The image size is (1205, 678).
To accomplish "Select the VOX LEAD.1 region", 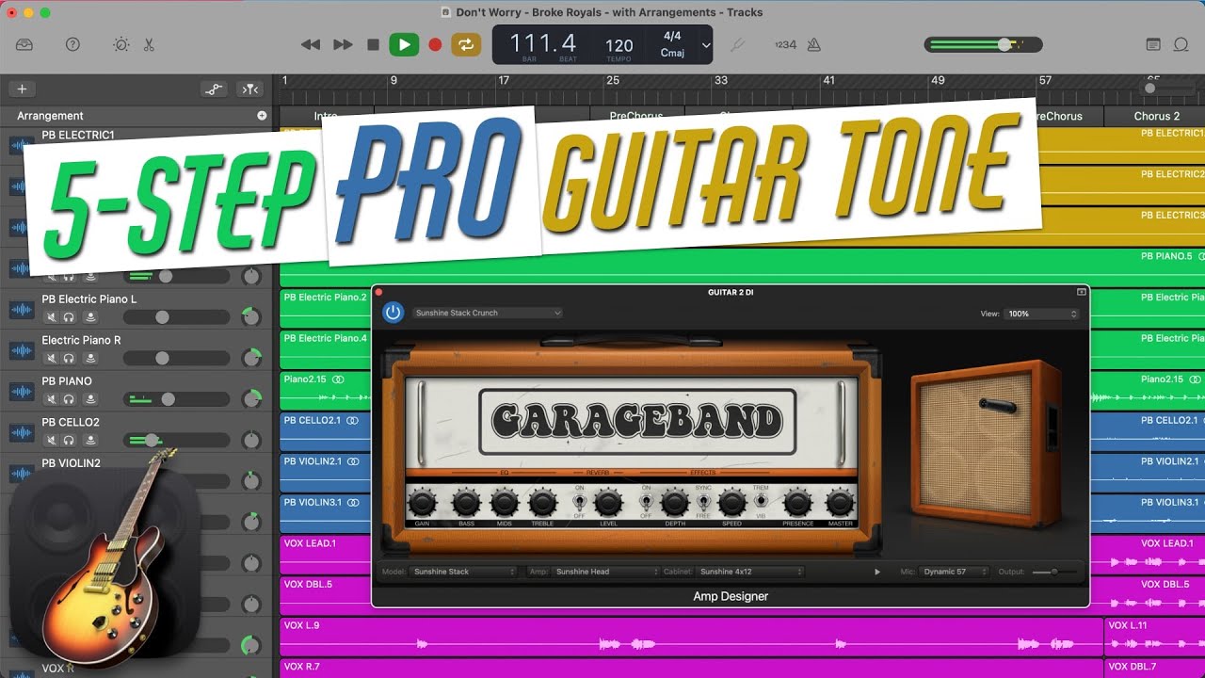I will 326,554.
